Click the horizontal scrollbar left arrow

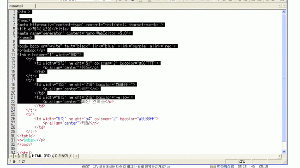(x=76, y=156)
